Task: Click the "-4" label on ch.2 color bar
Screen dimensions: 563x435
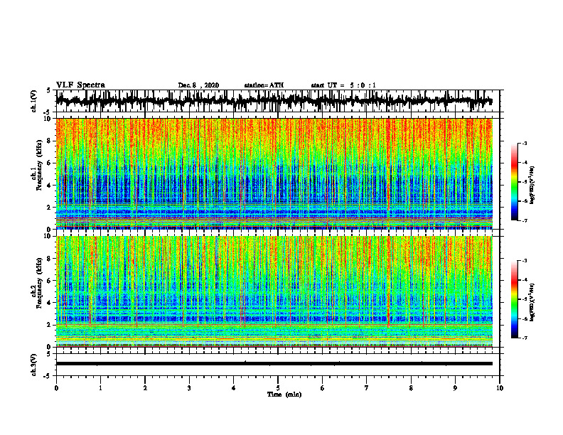Action: [x=524, y=280]
